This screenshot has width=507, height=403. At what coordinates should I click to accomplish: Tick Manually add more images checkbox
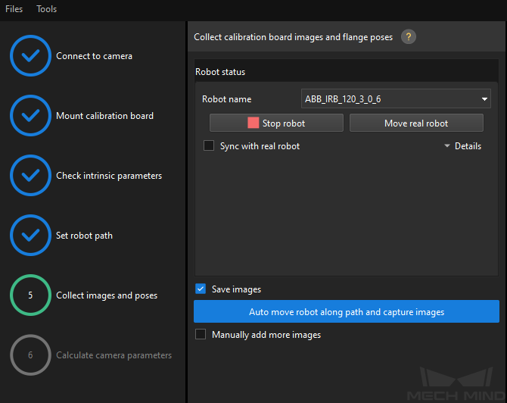201,334
